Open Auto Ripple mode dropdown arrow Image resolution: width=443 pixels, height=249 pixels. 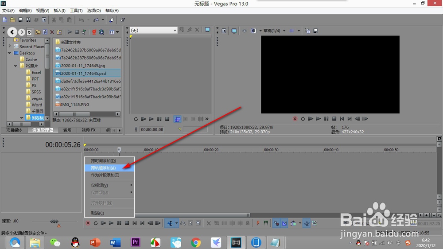click(300, 223)
